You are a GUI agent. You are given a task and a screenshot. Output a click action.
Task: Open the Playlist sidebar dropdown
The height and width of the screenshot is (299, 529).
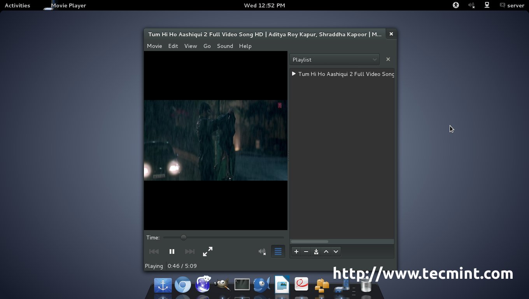coord(335,60)
